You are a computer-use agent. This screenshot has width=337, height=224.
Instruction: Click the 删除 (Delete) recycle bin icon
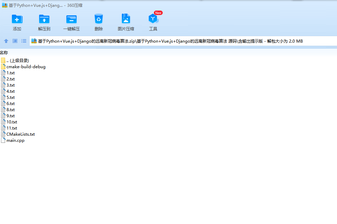(99, 19)
